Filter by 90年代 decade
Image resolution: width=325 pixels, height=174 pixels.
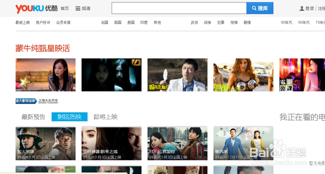(x=286, y=22)
